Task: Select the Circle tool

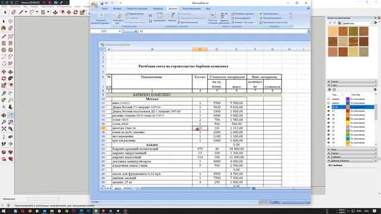Action: (x=4, y=50)
